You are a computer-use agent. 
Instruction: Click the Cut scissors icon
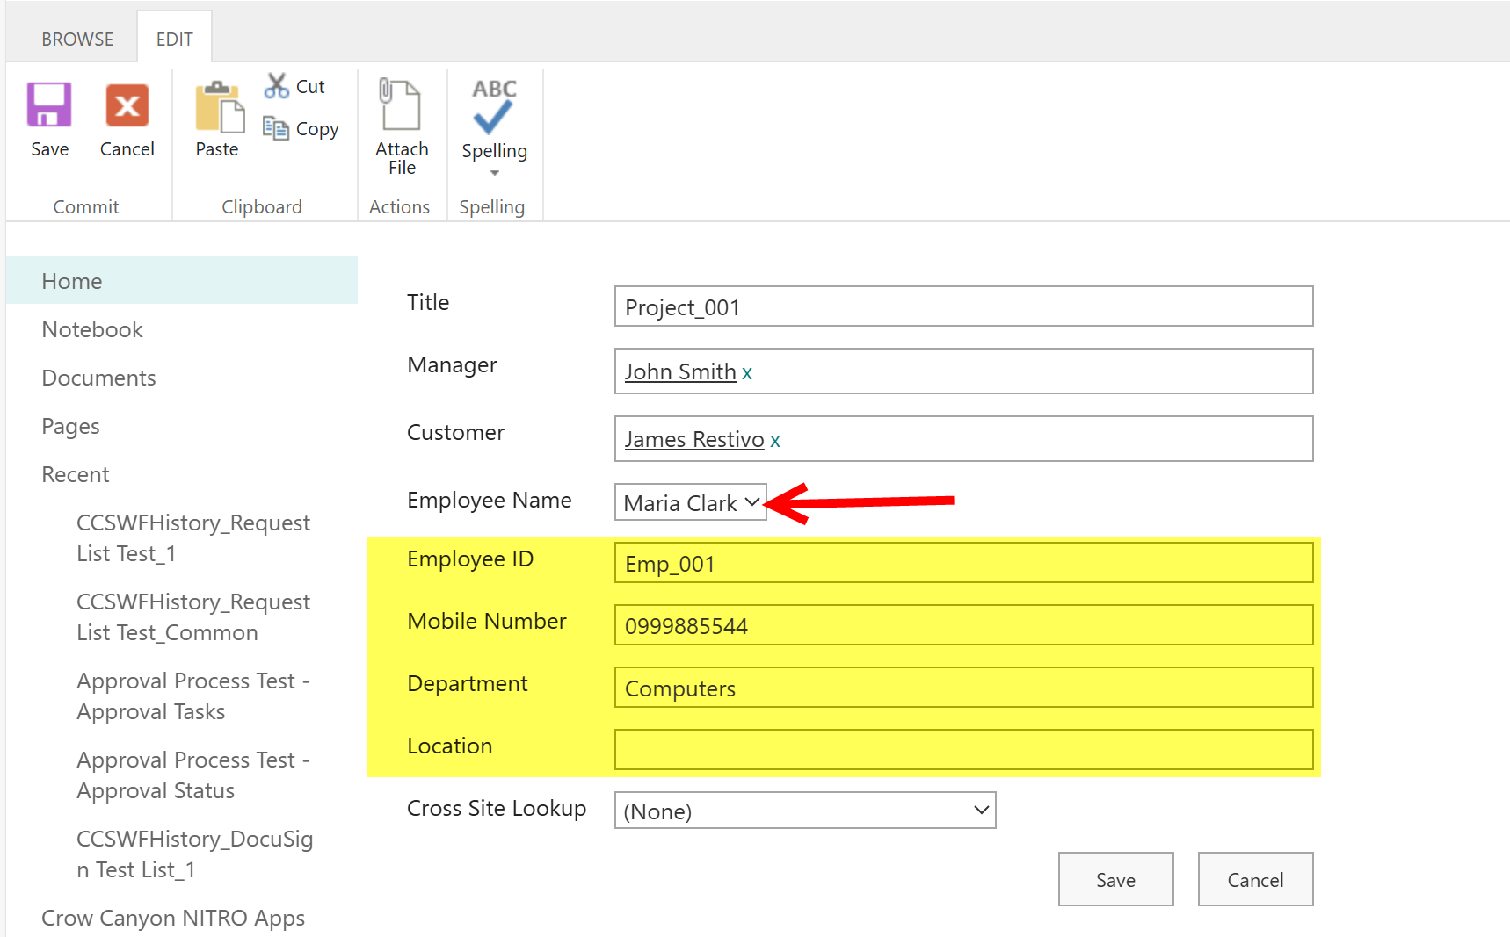point(277,86)
